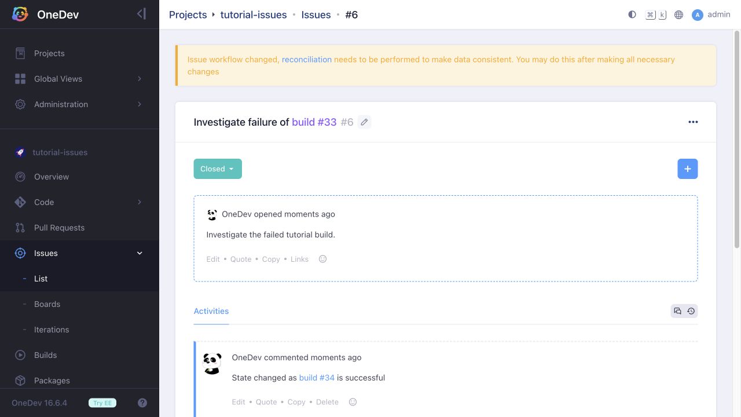Click the Overview gauge icon
Viewport: 741px width, 417px height.
pyautogui.click(x=20, y=177)
